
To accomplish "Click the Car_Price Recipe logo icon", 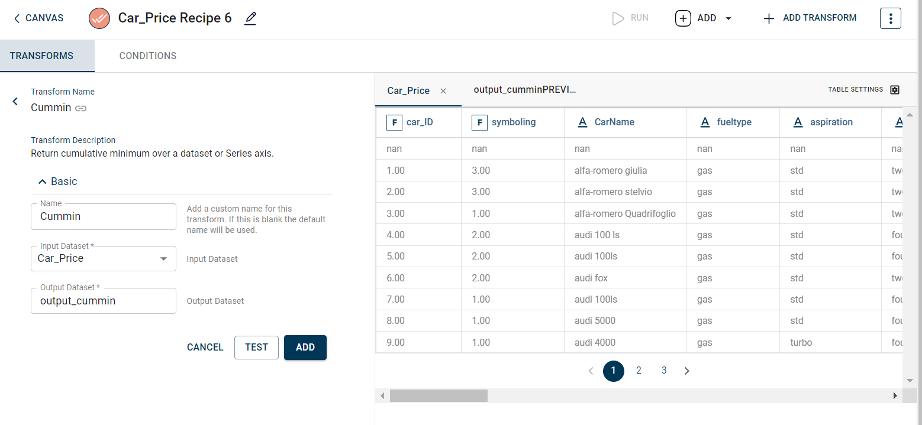I will coord(99,18).
